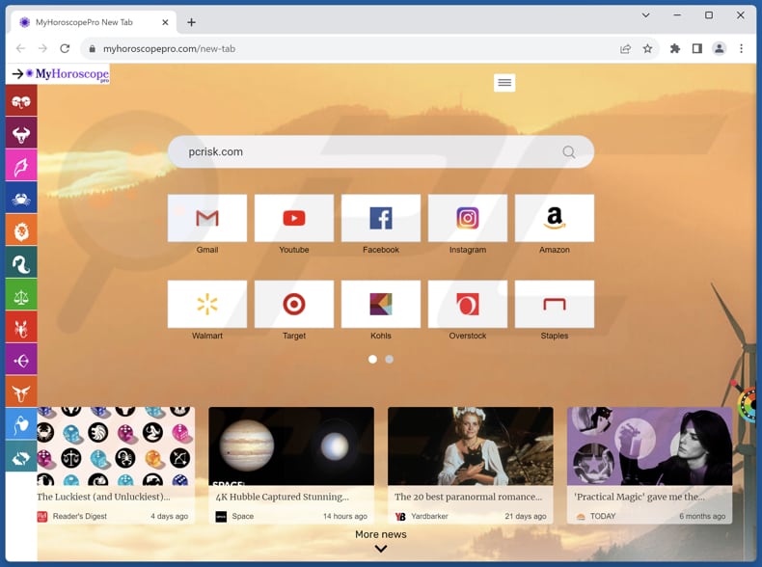
Task: Click the share page icon
Action: click(x=625, y=48)
